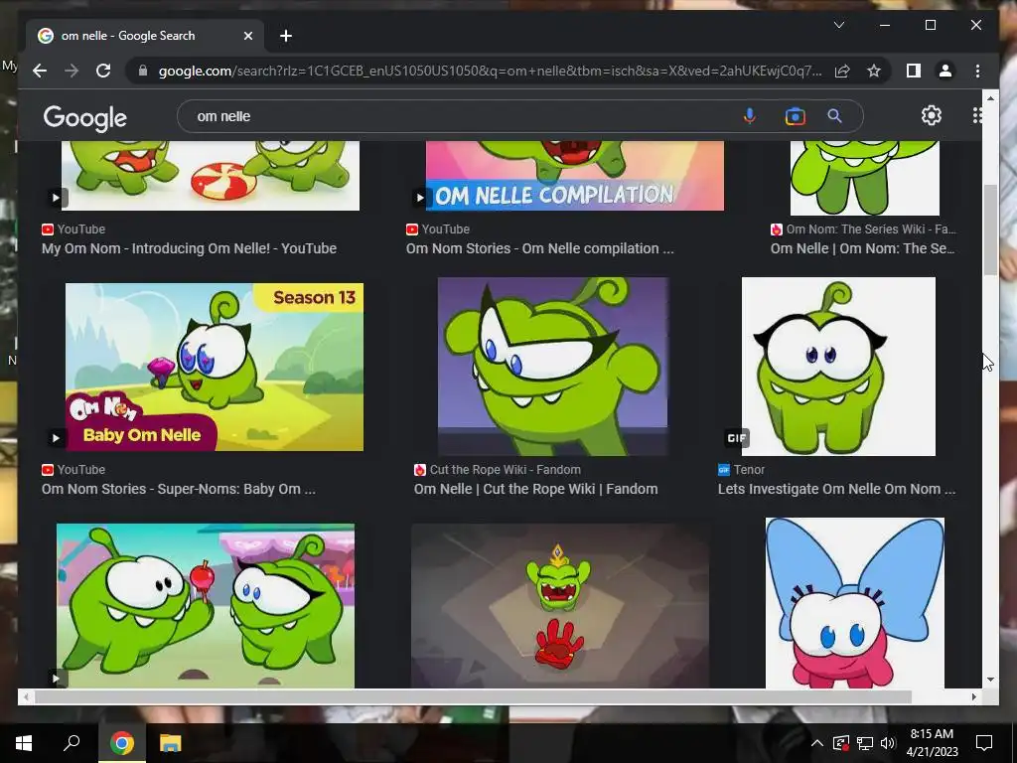Screen dimensions: 1017x763
Task: Open the thumbnail with crowned Om Nom and glove
Action: (x=560, y=605)
